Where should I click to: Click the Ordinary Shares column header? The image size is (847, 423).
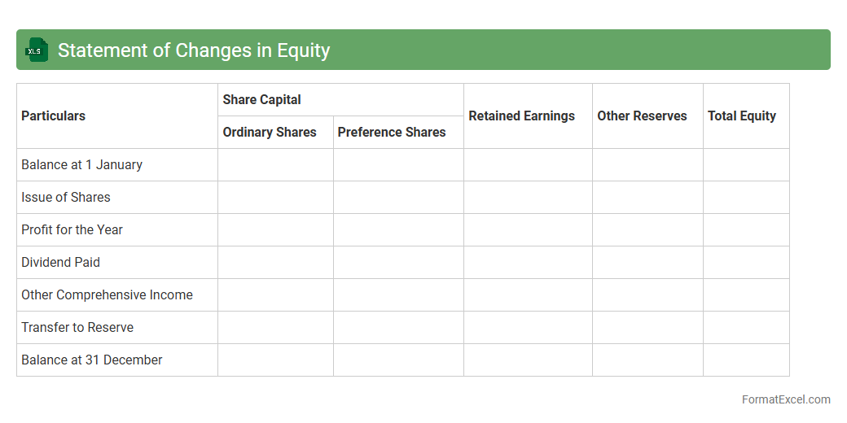pos(270,133)
